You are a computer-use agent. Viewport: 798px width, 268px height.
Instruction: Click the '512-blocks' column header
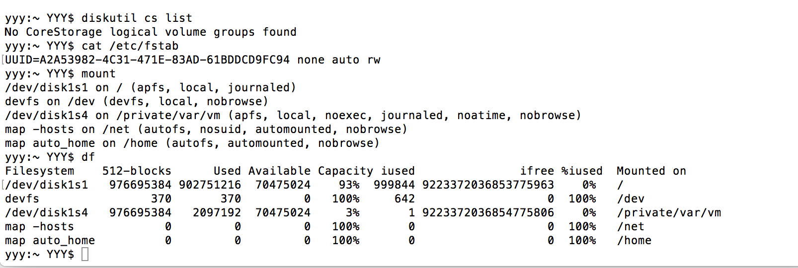tap(137, 171)
